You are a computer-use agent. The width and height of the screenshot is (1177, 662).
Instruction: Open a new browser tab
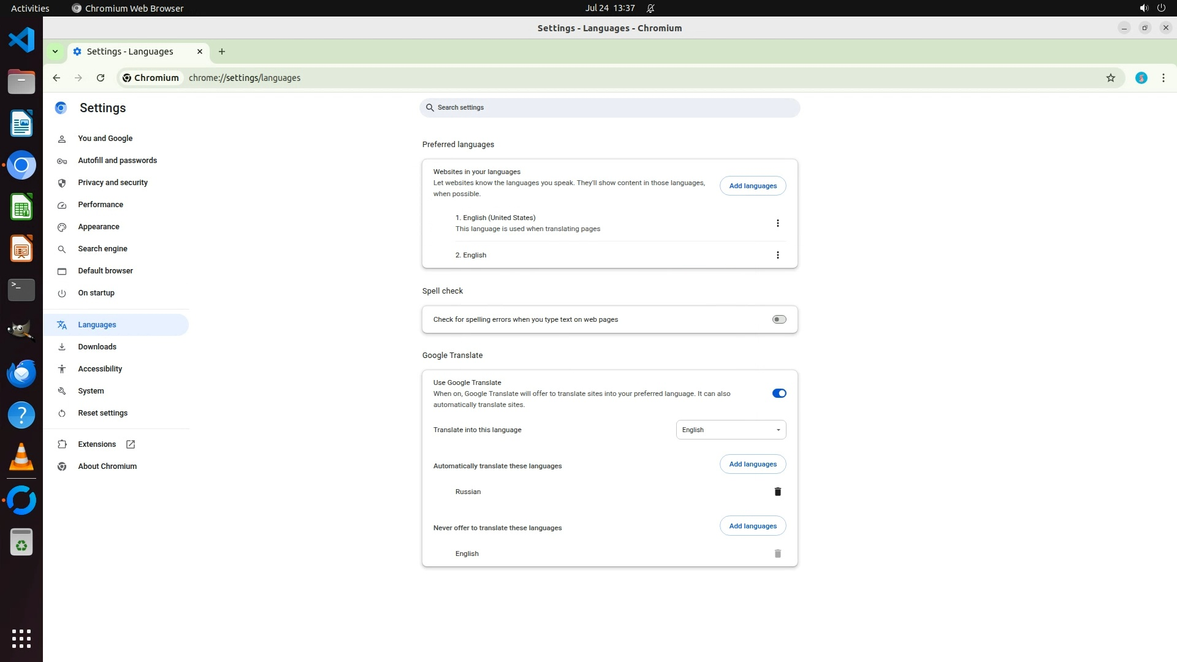[x=222, y=51]
